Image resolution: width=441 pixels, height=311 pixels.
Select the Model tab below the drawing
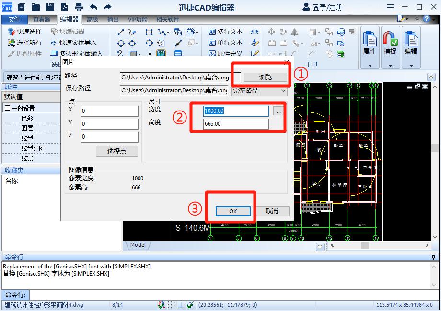(x=138, y=245)
